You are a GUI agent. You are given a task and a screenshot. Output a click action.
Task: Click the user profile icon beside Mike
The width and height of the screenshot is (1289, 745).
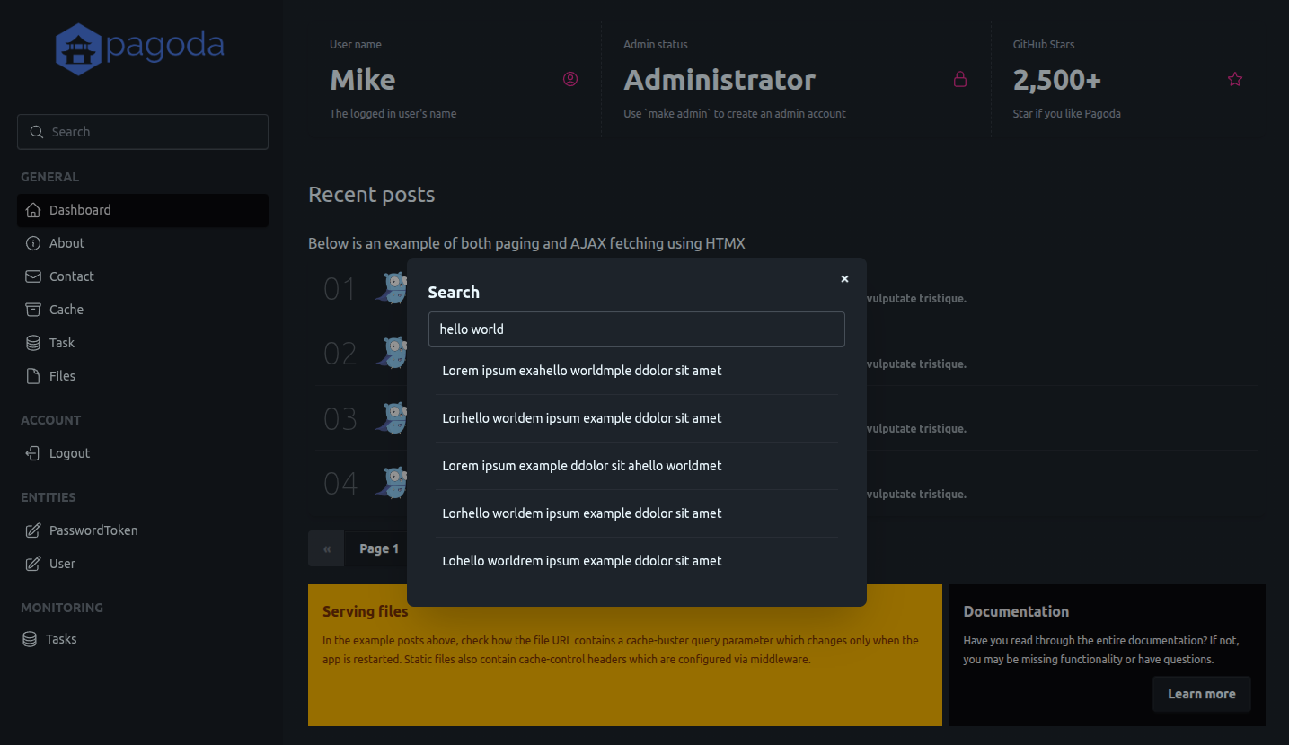pyautogui.click(x=570, y=79)
